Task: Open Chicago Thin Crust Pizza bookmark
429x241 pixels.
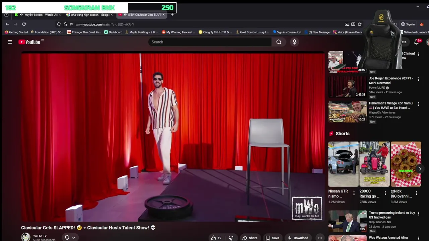Action: point(84,32)
